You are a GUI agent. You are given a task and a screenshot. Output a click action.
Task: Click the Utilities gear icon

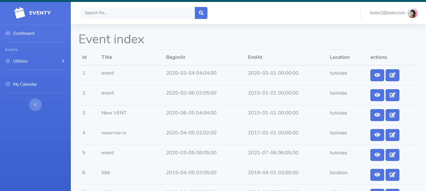[7, 61]
